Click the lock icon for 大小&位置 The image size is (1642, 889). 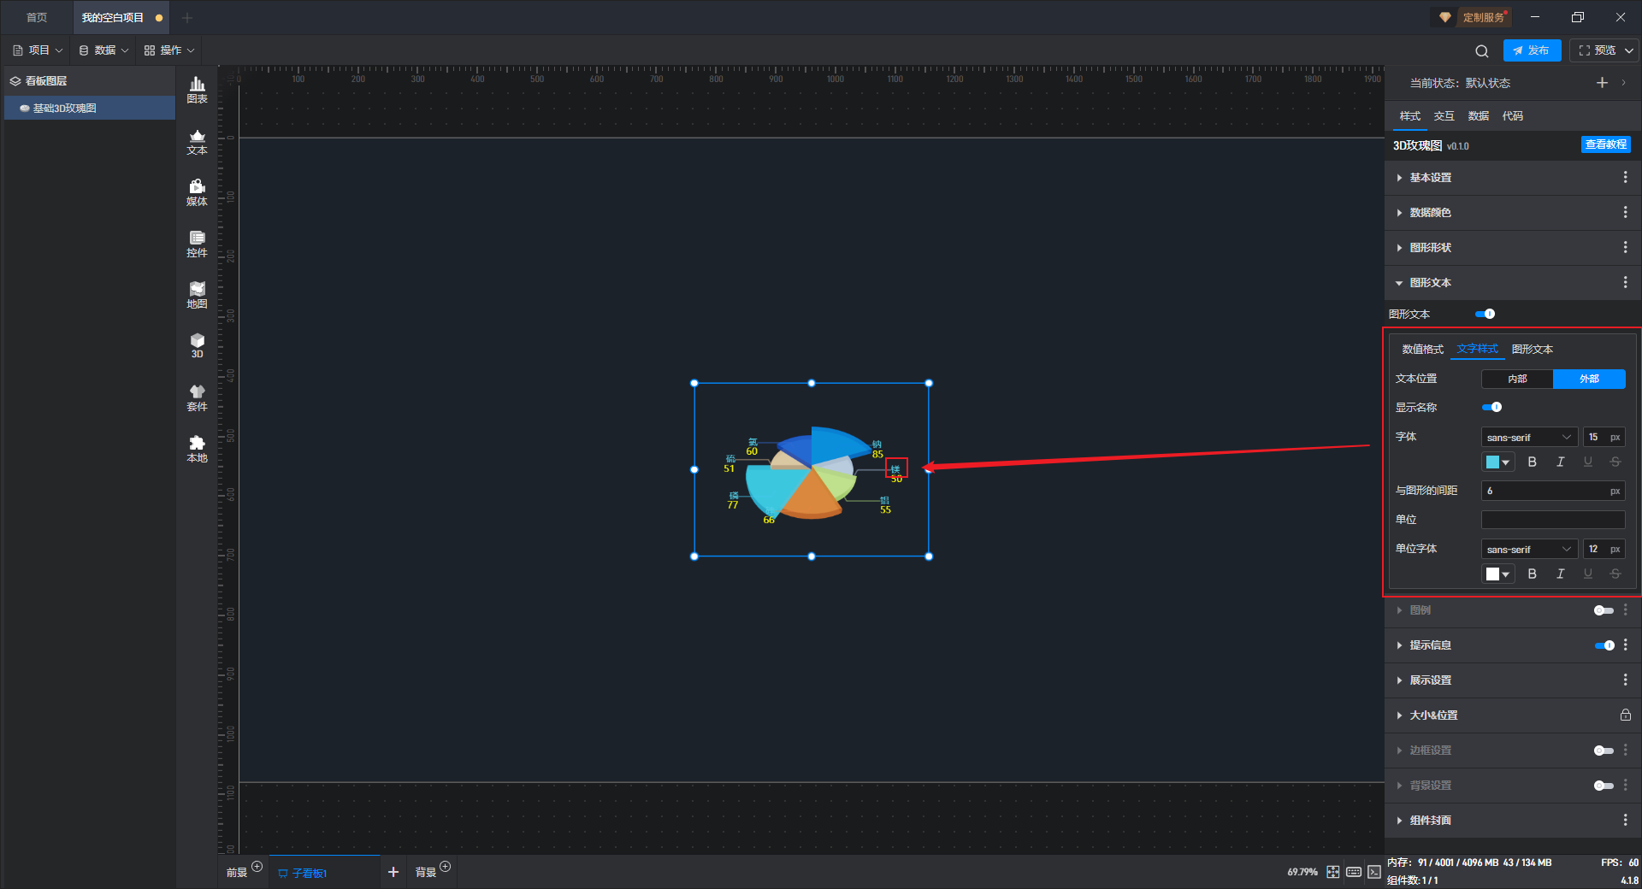click(1625, 715)
